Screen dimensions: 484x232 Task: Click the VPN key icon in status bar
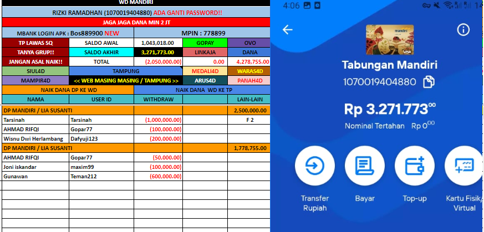[427, 5]
